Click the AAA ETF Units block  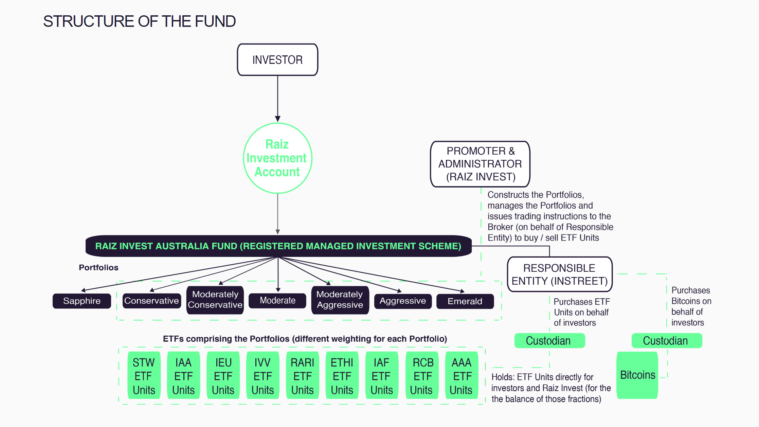pyautogui.click(x=461, y=375)
